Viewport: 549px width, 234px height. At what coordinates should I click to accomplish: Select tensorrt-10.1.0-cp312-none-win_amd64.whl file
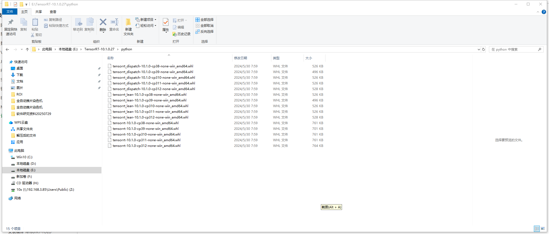click(x=146, y=146)
